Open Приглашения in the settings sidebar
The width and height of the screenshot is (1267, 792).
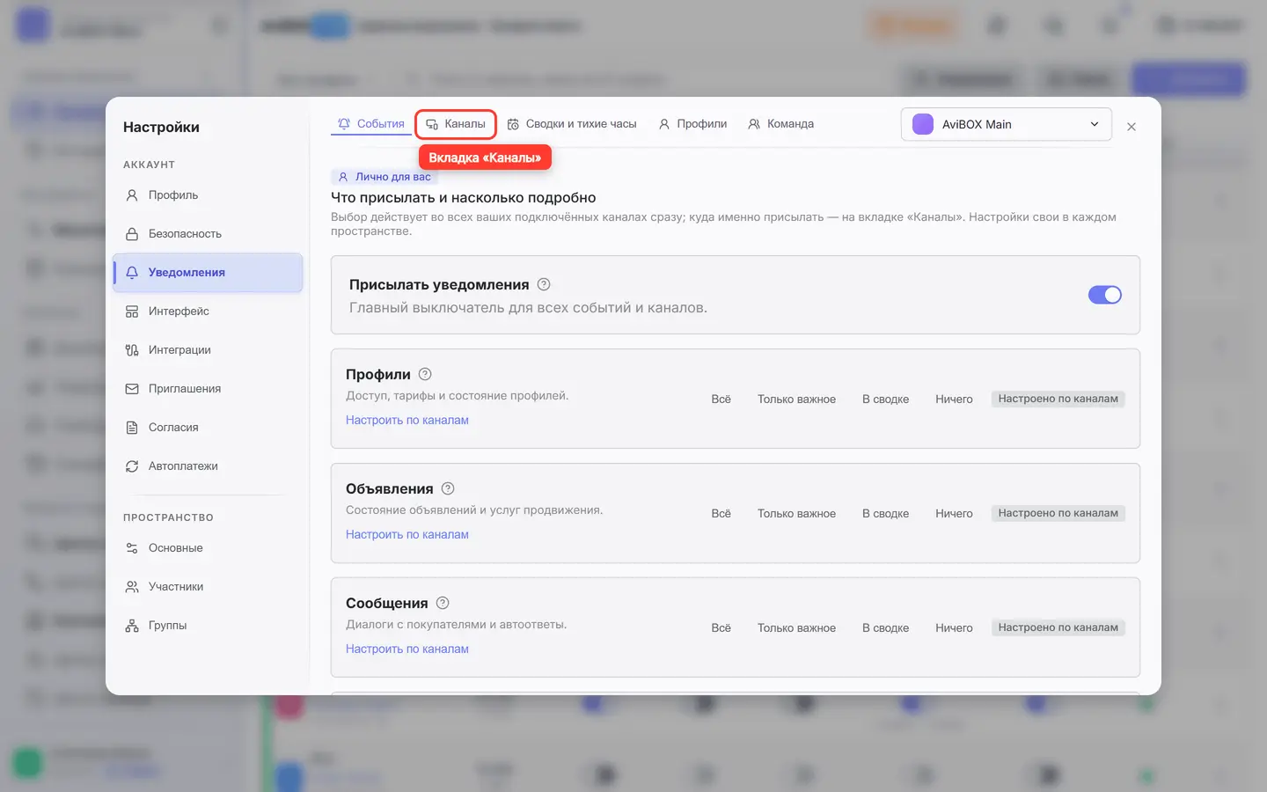[x=208, y=389]
